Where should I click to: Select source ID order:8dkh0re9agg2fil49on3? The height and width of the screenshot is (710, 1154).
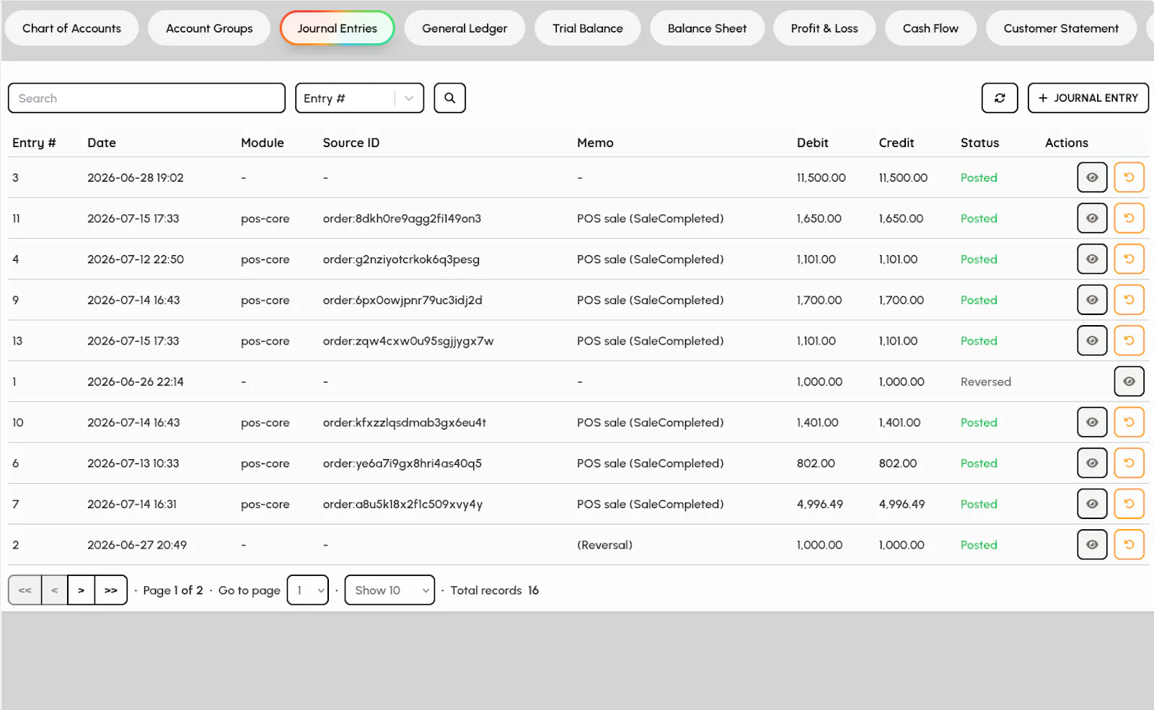pyautogui.click(x=402, y=218)
